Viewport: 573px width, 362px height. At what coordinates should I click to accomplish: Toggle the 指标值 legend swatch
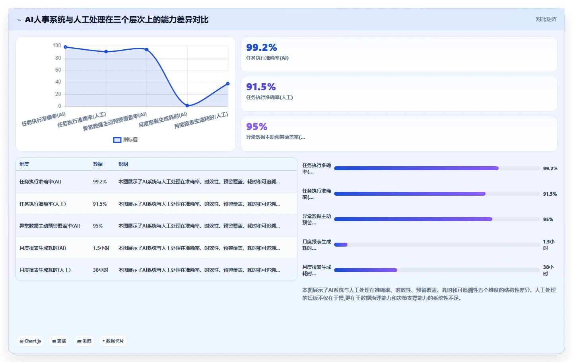(117, 140)
